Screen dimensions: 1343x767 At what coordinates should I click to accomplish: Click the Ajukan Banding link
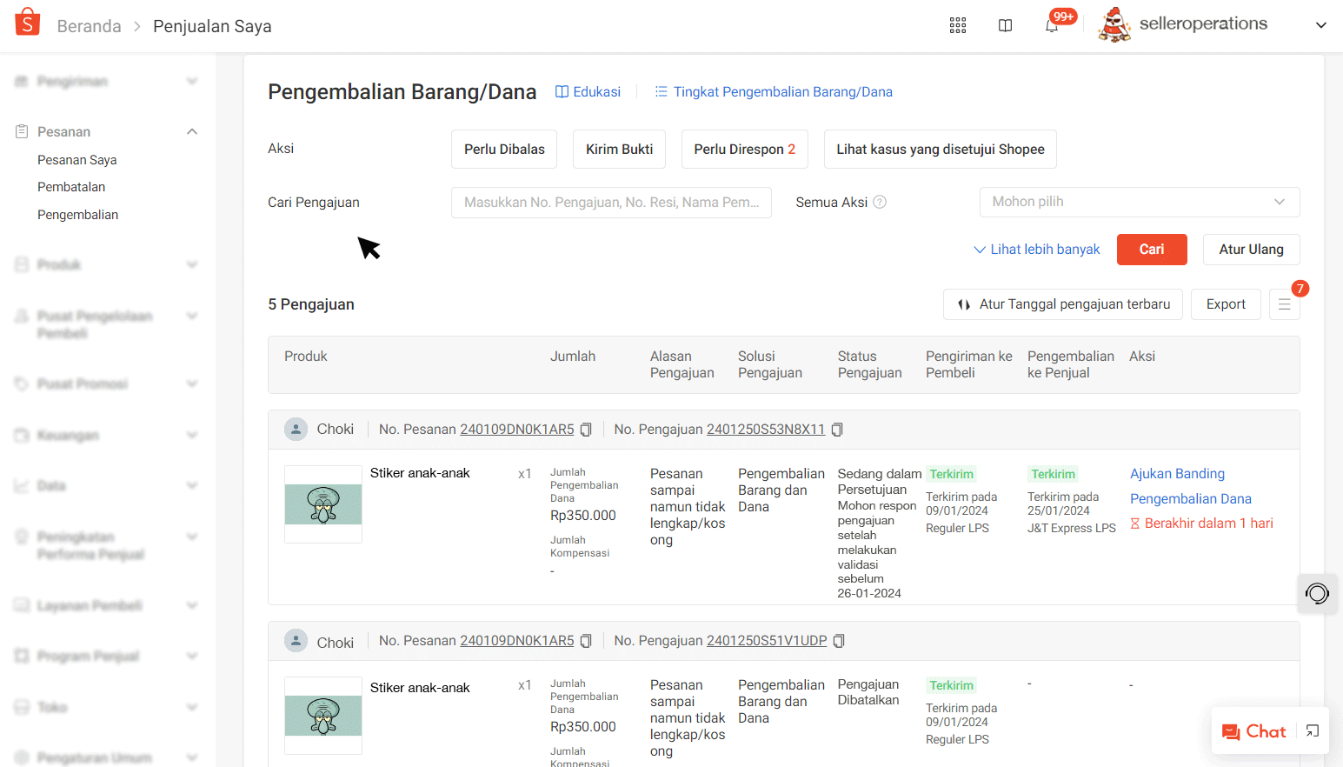(x=1177, y=474)
